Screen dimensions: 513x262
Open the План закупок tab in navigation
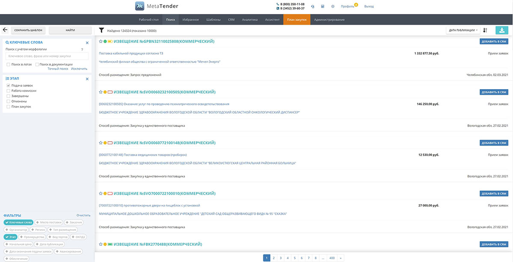pyautogui.click(x=297, y=20)
